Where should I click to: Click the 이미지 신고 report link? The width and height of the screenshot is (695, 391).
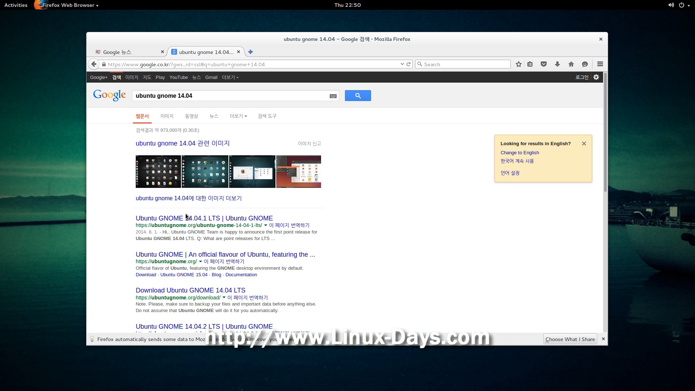(x=309, y=143)
